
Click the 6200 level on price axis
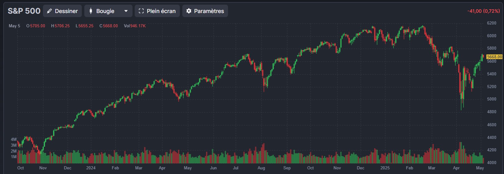[x=492, y=23]
